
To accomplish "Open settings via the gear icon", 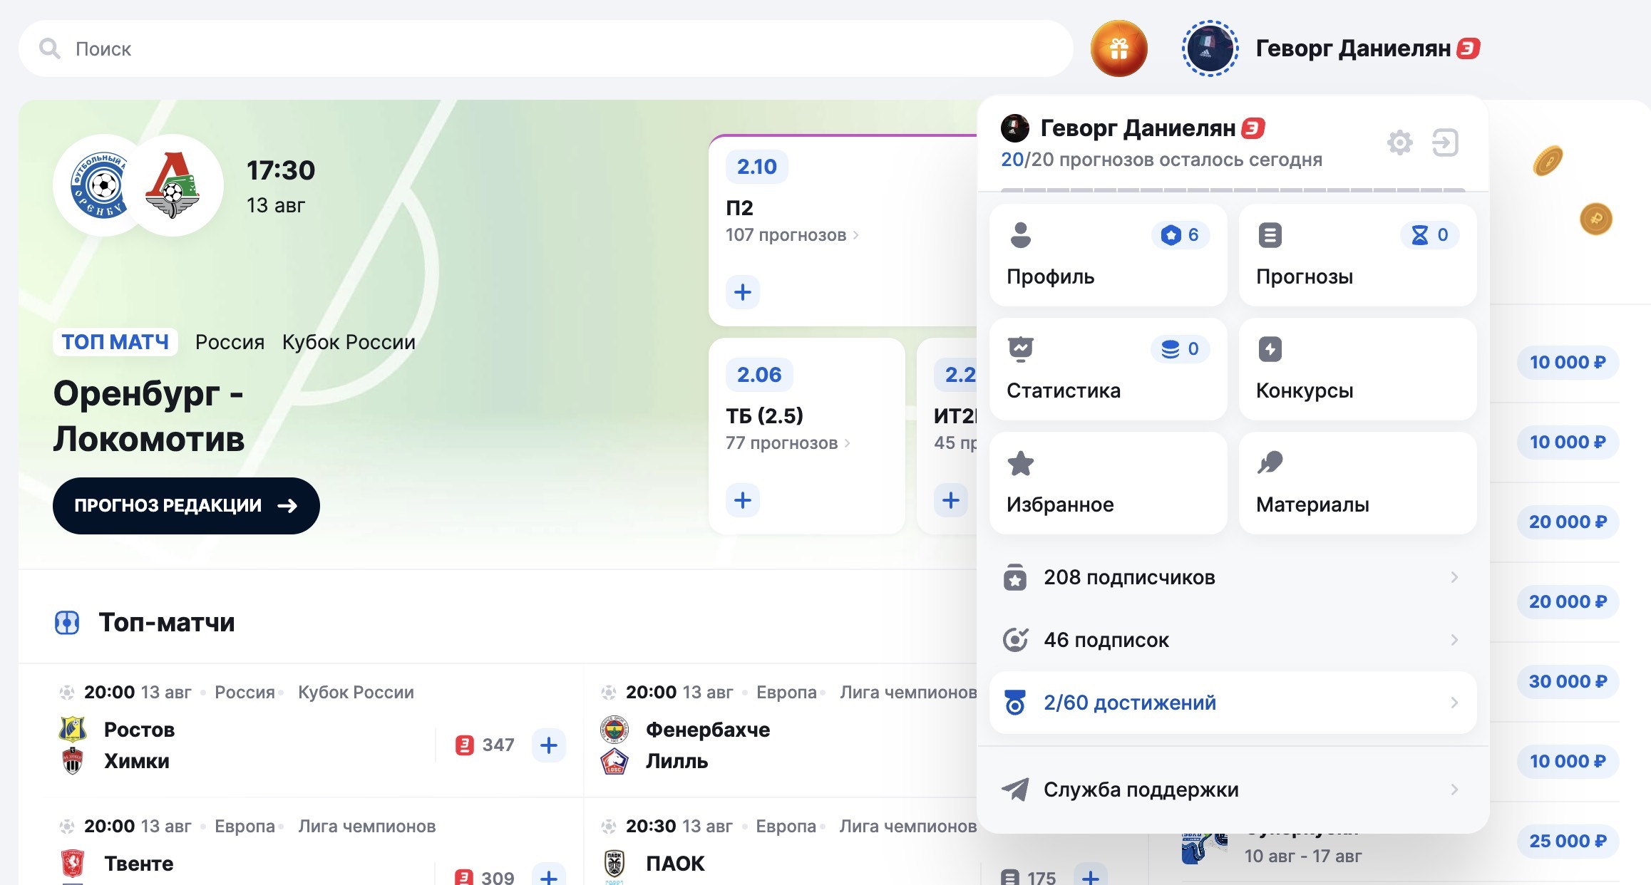I will [x=1399, y=143].
